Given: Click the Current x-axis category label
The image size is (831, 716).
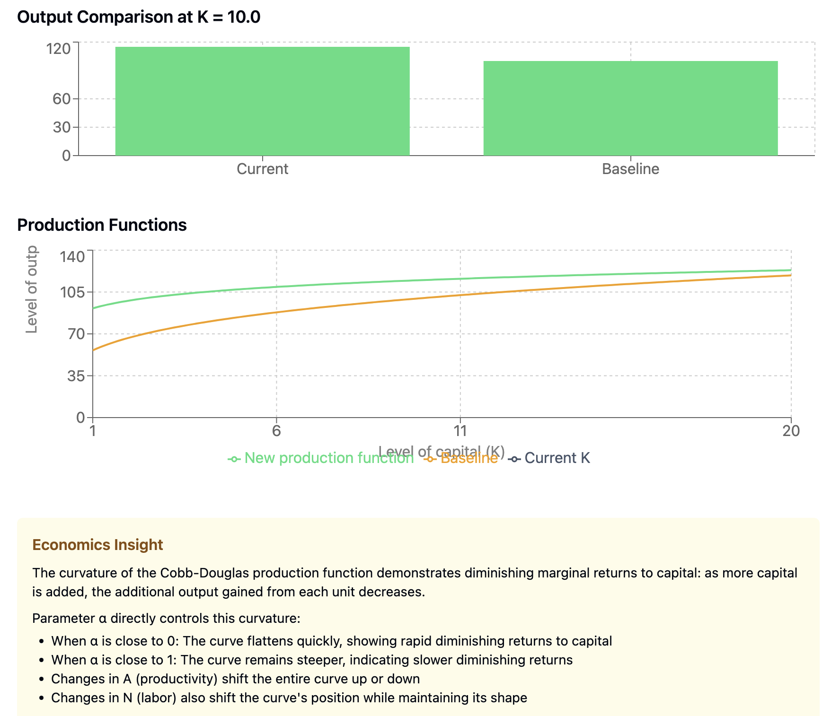Looking at the screenshot, I should click(x=262, y=169).
